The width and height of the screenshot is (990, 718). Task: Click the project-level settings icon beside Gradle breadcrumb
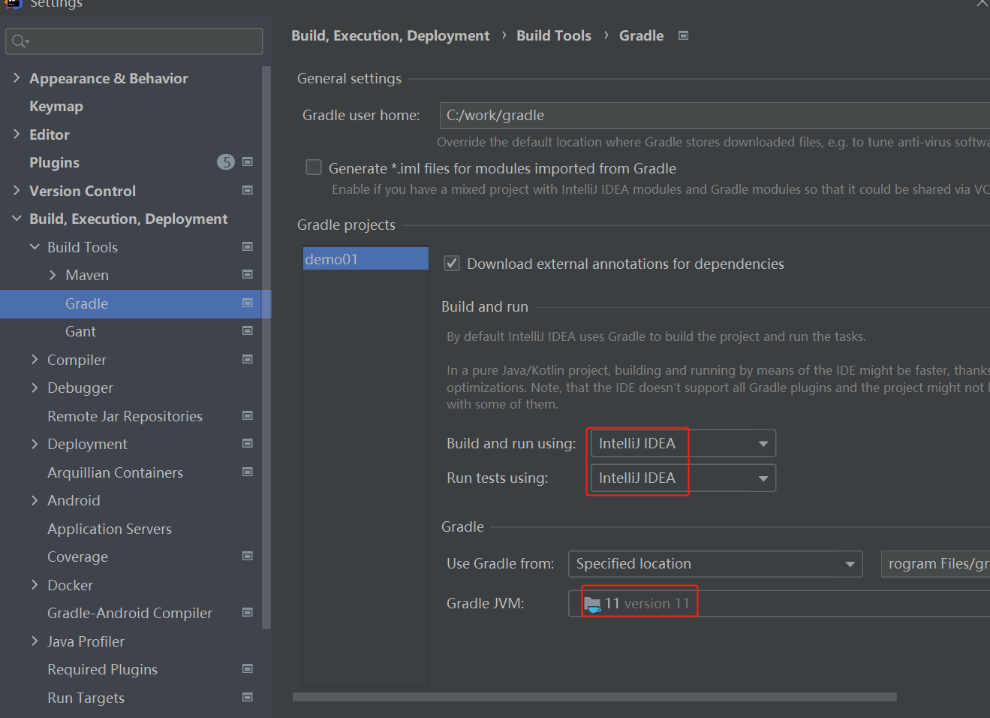point(683,35)
